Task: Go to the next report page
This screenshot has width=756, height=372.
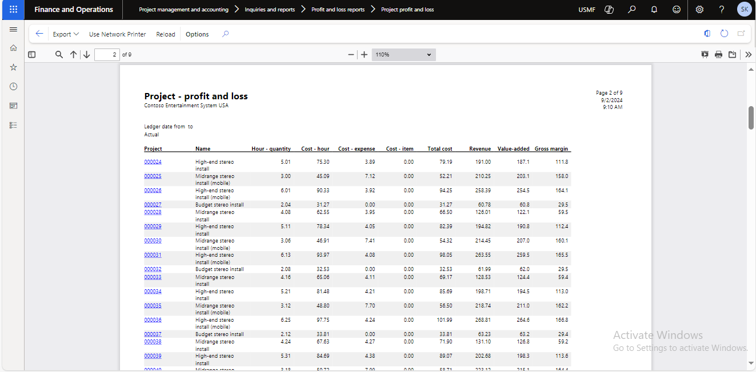Action: click(x=86, y=55)
